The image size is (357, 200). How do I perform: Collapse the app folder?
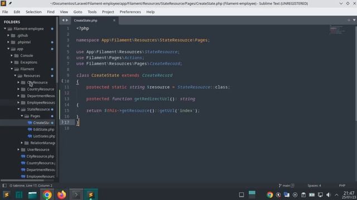[x=8, y=49]
